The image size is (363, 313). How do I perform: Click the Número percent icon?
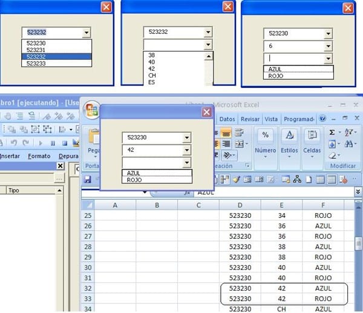pyautogui.click(x=265, y=134)
